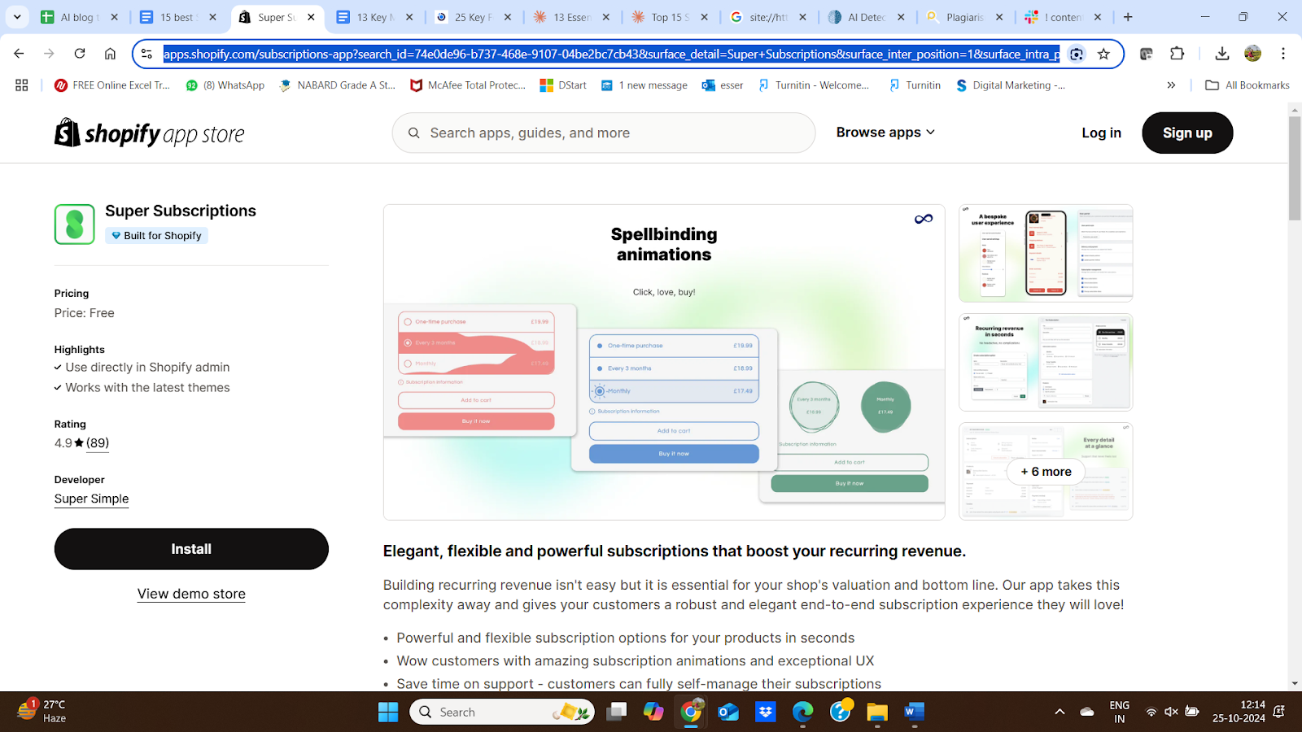Open the Spellbinding animations main screenshot
This screenshot has height=732, width=1302.
click(x=664, y=362)
